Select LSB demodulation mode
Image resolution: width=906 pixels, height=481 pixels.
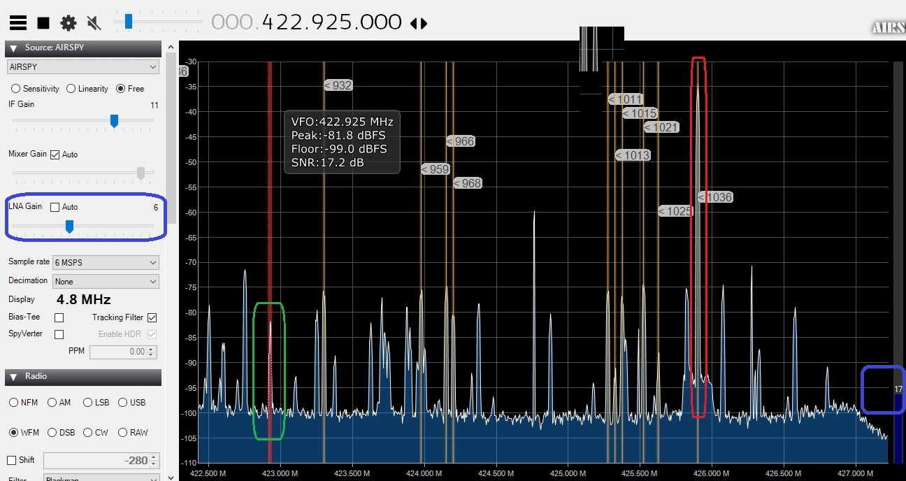pos(97,403)
